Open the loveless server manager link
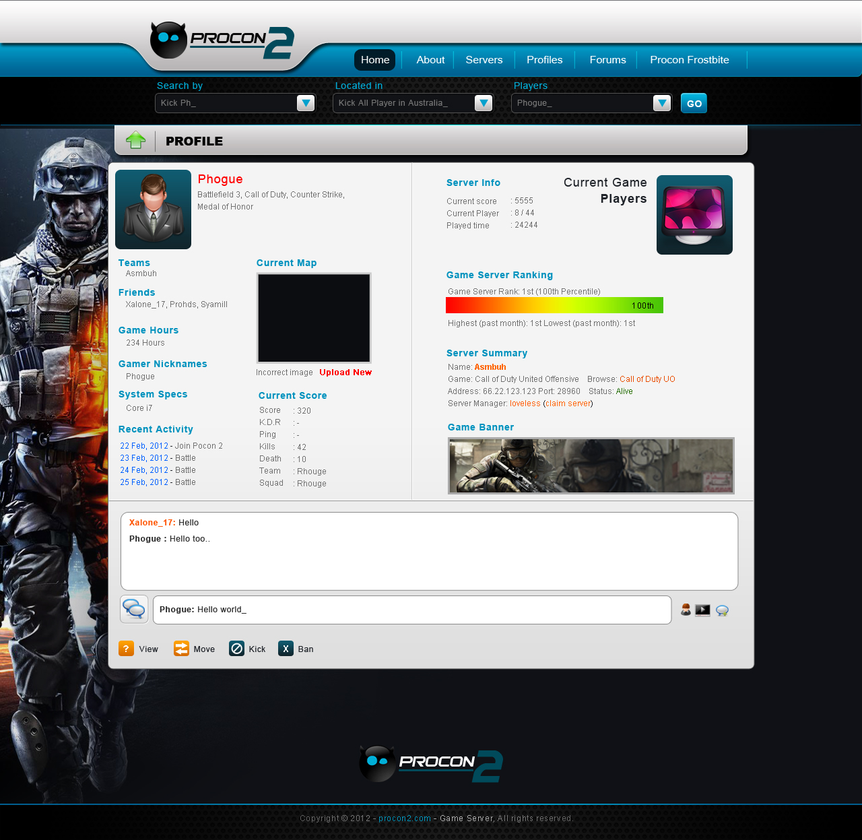 point(525,403)
